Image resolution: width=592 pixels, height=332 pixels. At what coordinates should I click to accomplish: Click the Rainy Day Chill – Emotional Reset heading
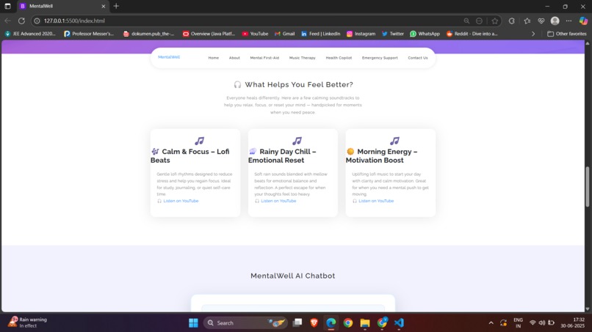(282, 155)
